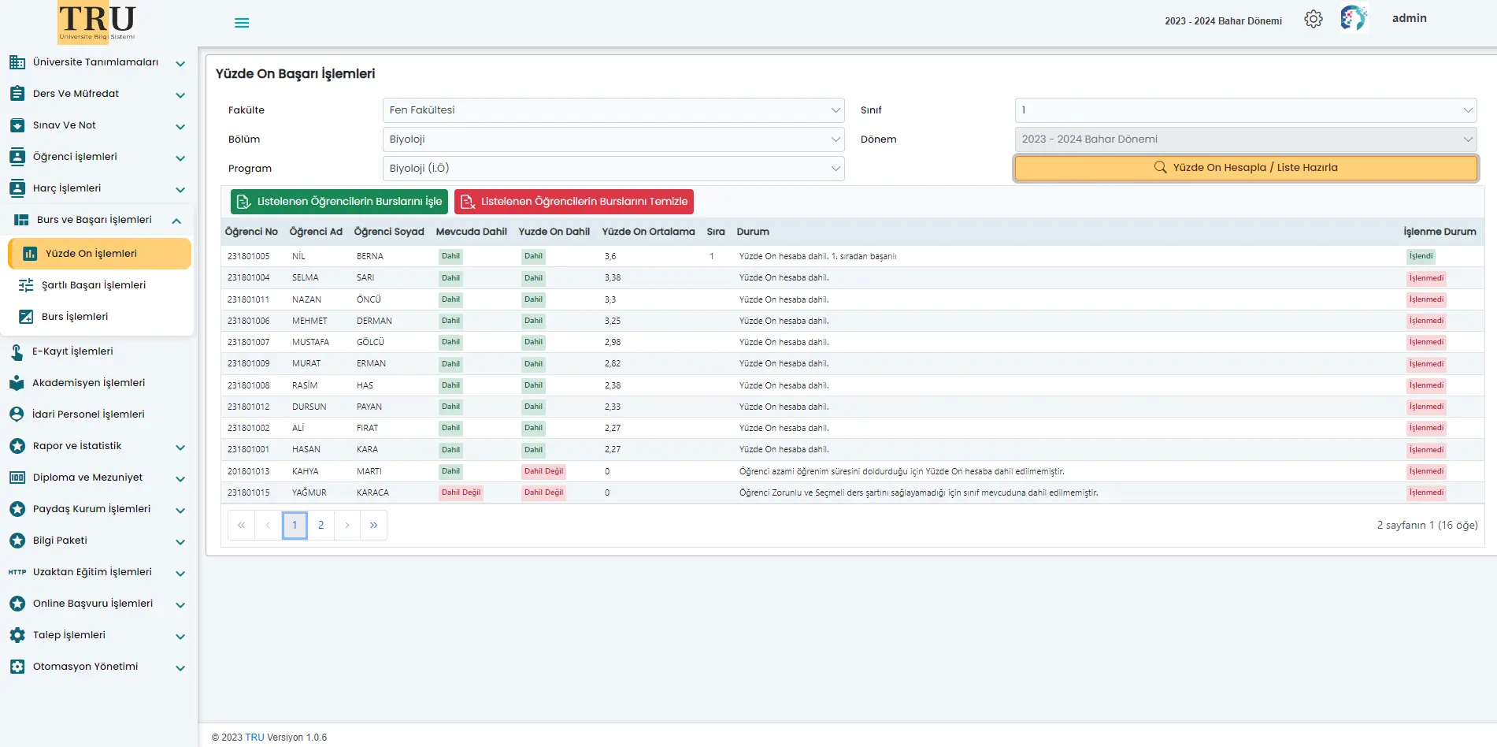The width and height of the screenshot is (1497, 747).
Task: Click Yüzde On Hesapla / Liste Hazırla button
Action: click(1245, 168)
